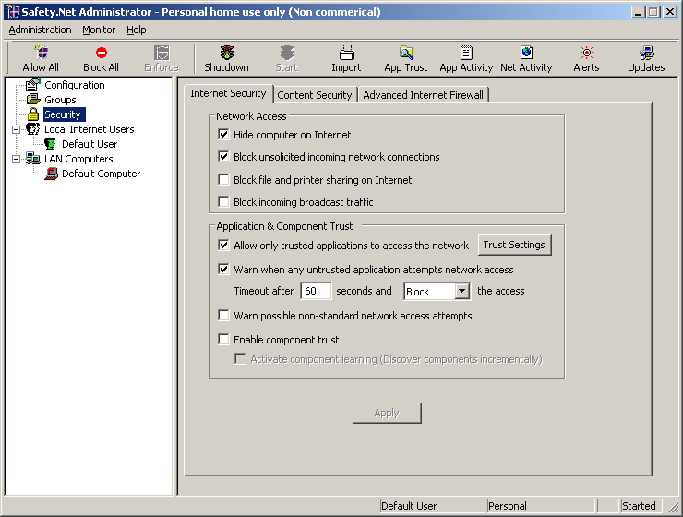Select the Internet Security tab
683x517 pixels.
pos(228,93)
